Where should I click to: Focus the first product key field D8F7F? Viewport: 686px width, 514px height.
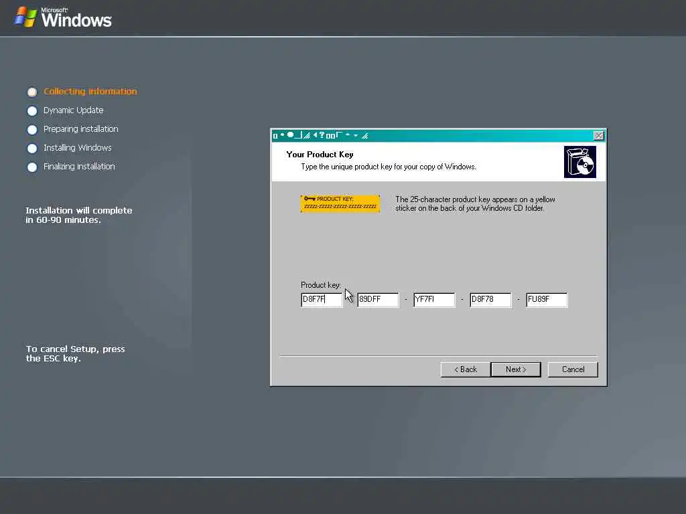[322, 299]
